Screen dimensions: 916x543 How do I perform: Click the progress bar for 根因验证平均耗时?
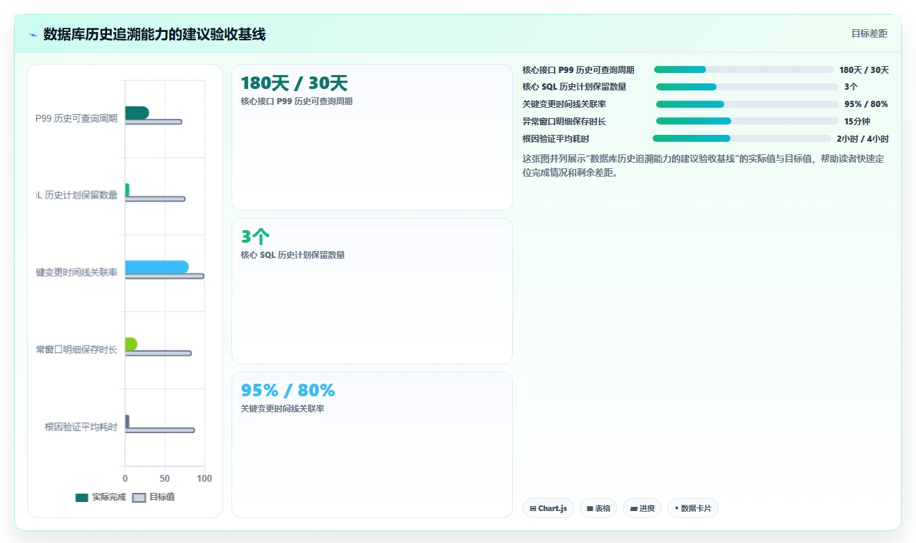tap(742, 138)
